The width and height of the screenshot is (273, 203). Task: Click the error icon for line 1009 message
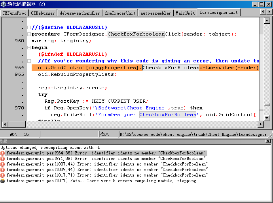[x=2, y=169]
